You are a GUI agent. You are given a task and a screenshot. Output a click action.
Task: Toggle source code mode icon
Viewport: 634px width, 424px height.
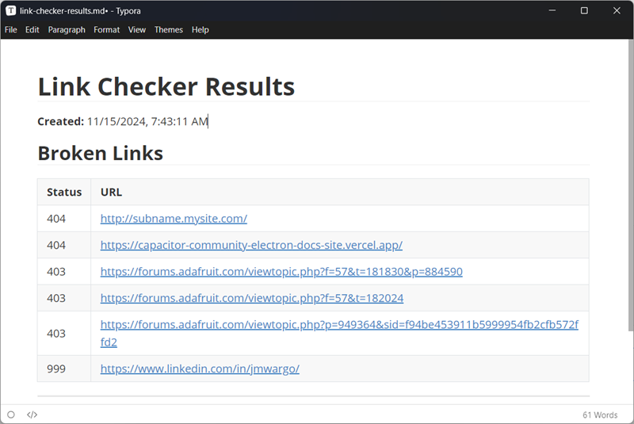coord(32,414)
